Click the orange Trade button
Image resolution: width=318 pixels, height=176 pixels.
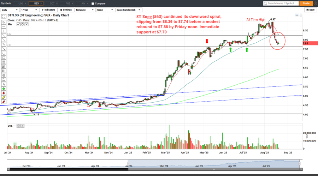306,4
